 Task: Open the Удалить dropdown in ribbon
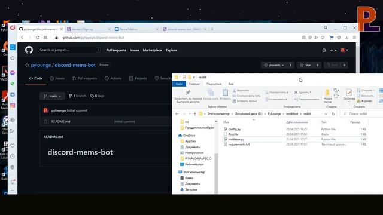(x=303, y=93)
